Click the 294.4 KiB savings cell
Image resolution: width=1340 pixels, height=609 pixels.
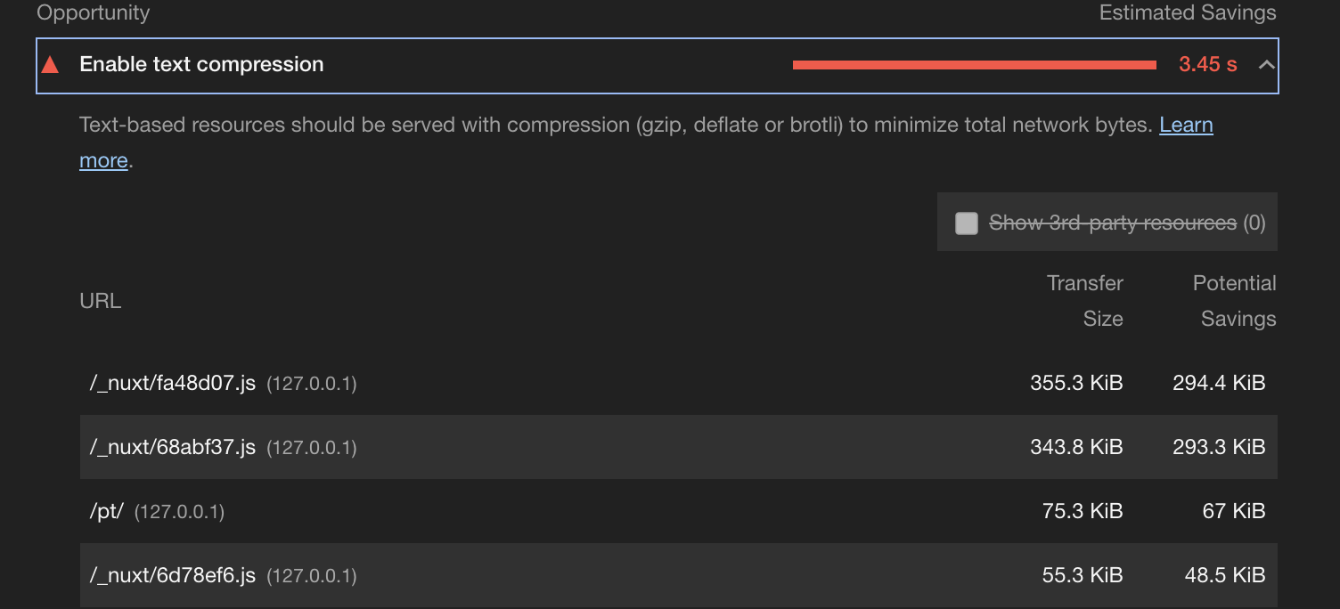[x=1218, y=383]
